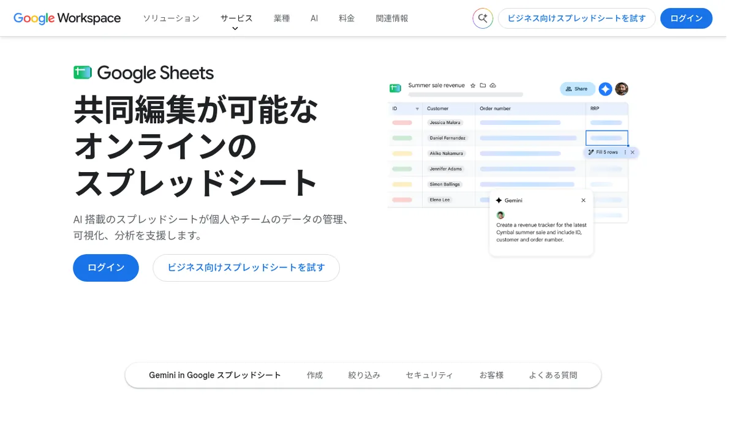Click the selected RRP cell with blue outline

click(x=607, y=138)
